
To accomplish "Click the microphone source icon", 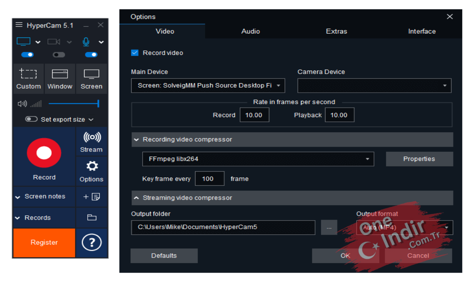I will [86, 42].
